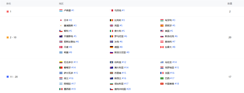Click the Germany flag beside 德国

111,47
